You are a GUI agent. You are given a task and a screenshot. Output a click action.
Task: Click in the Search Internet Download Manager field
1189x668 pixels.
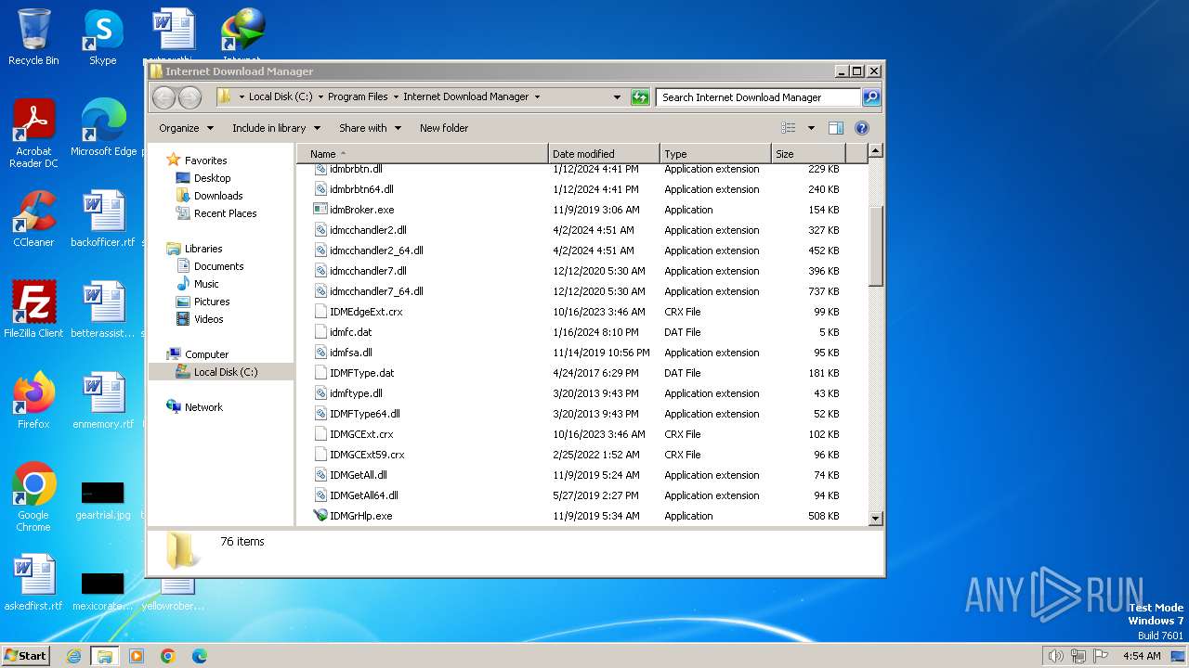click(759, 96)
